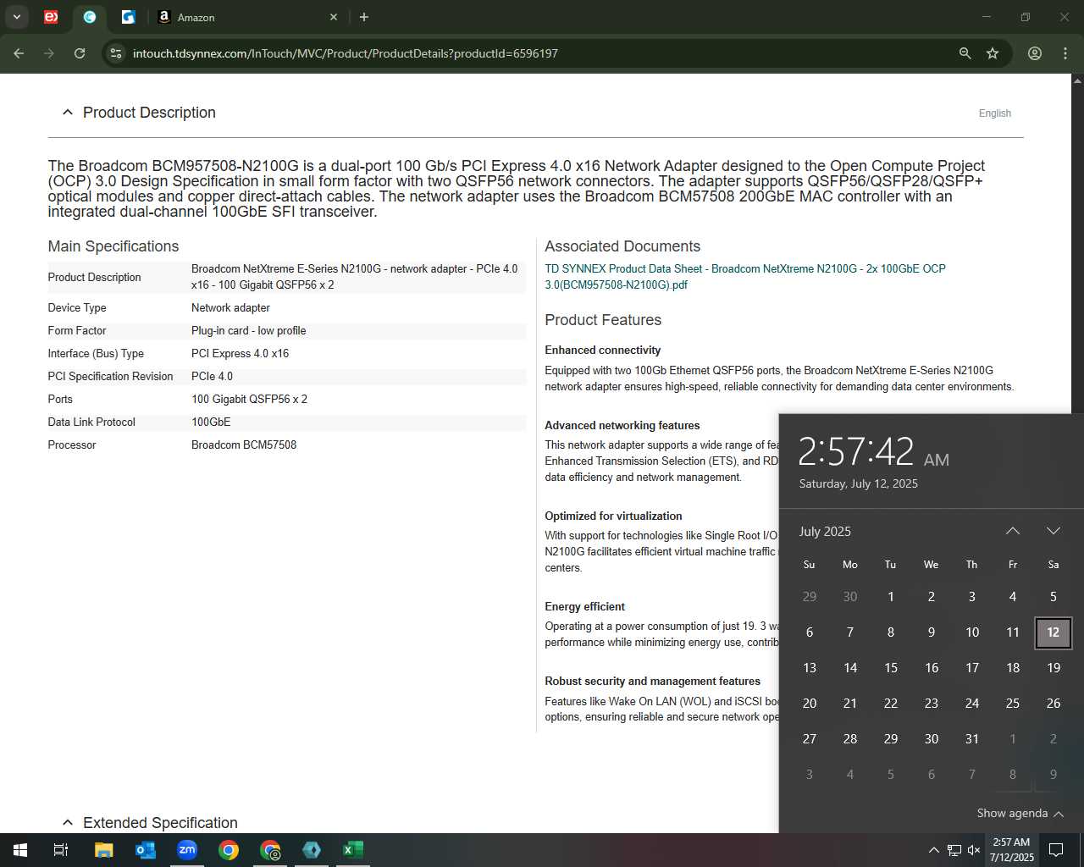Close the Amazon tab
The image size is (1084, 867).
334,17
